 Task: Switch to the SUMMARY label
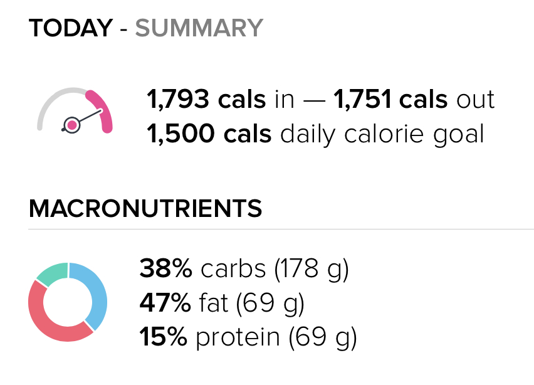point(199,28)
